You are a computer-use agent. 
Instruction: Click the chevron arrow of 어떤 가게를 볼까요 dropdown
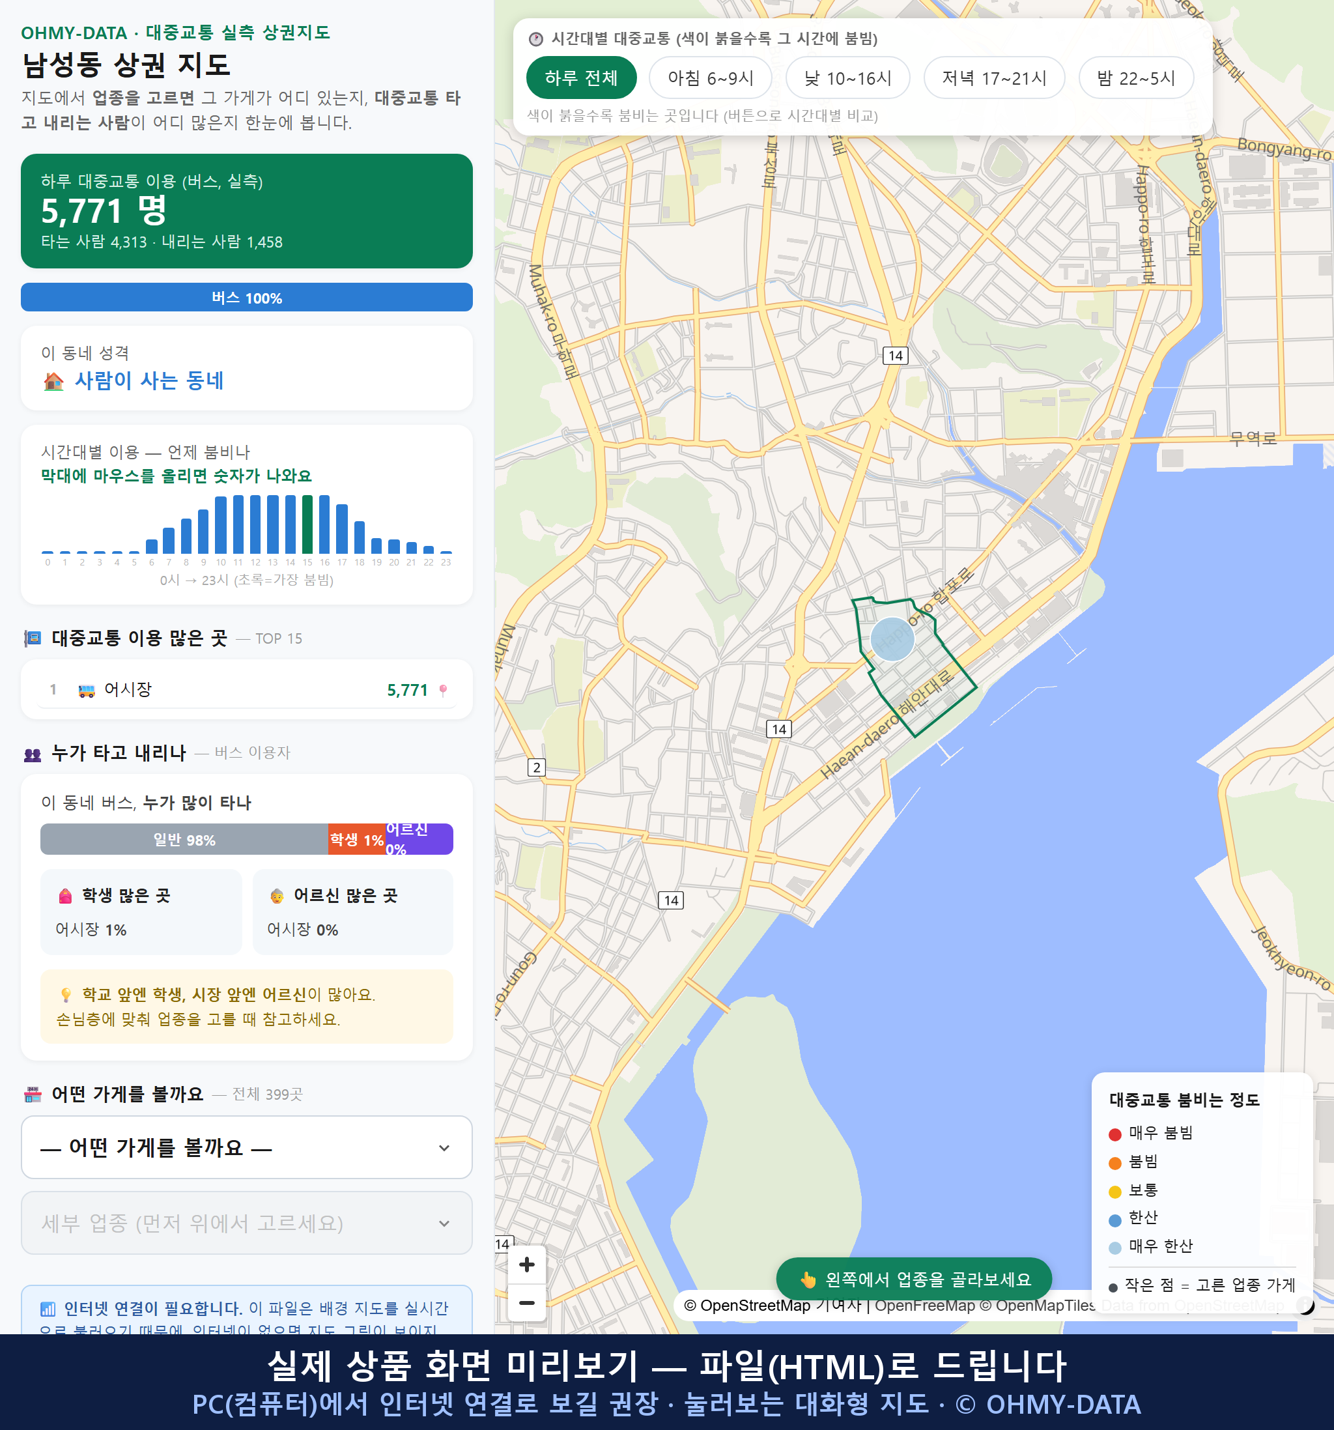pyautogui.click(x=444, y=1148)
